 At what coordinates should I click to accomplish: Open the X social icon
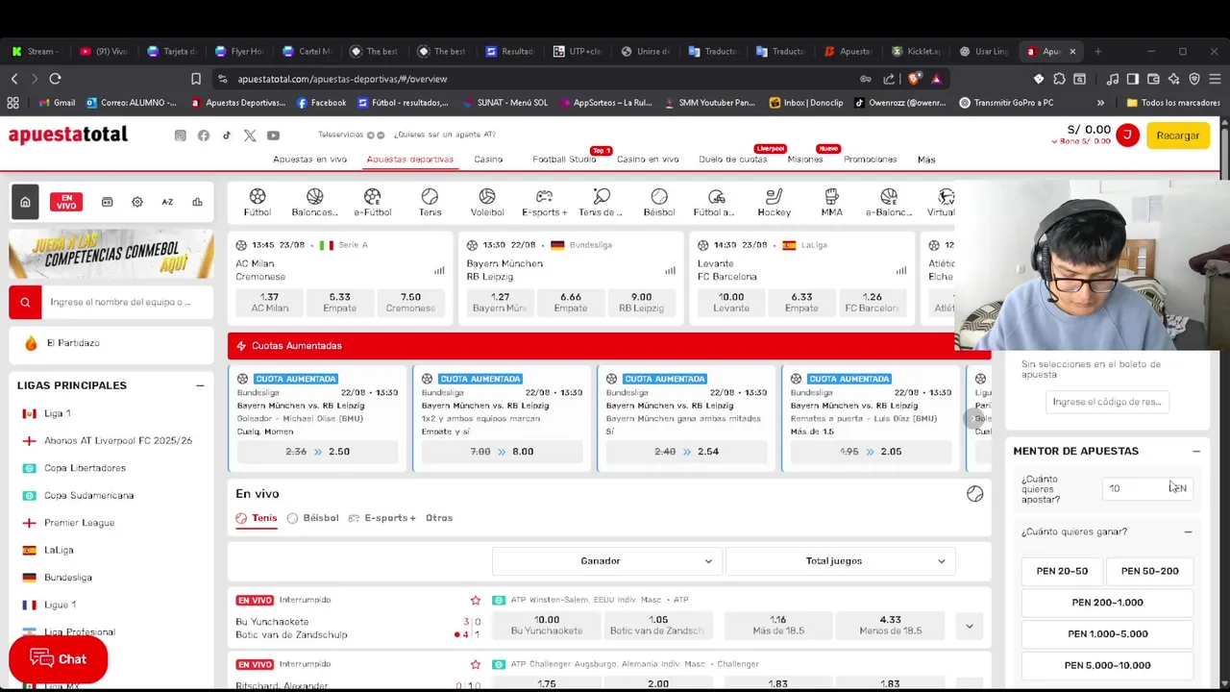250,136
